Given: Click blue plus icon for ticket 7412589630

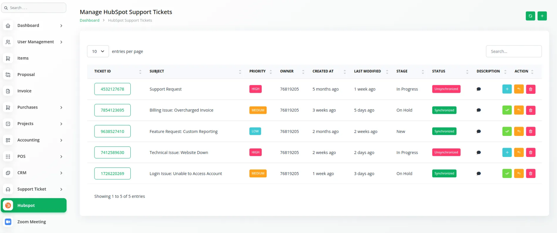Looking at the screenshot, I should [x=507, y=152].
